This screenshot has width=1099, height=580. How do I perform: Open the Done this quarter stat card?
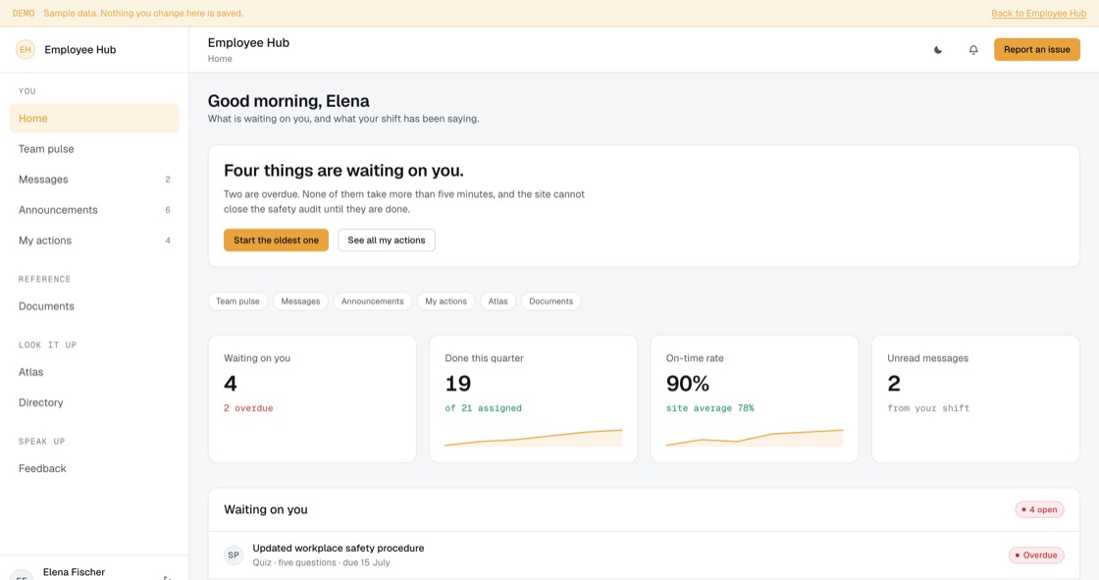(x=534, y=398)
